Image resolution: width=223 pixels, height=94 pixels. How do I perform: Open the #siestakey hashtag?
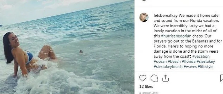(206, 61)
